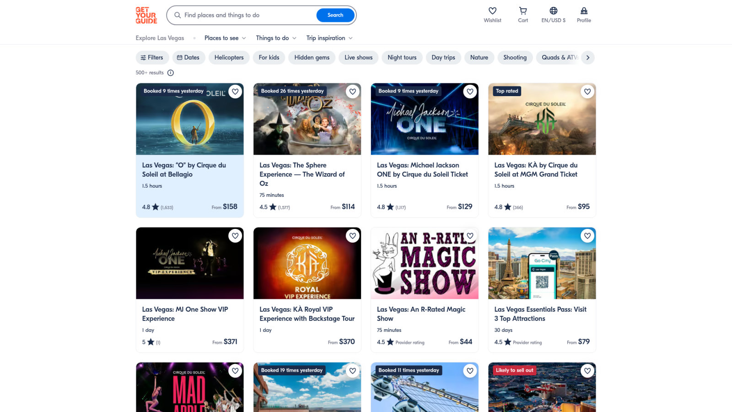Open the Filters panel
This screenshot has height=412, width=732.
click(x=152, y=58)
